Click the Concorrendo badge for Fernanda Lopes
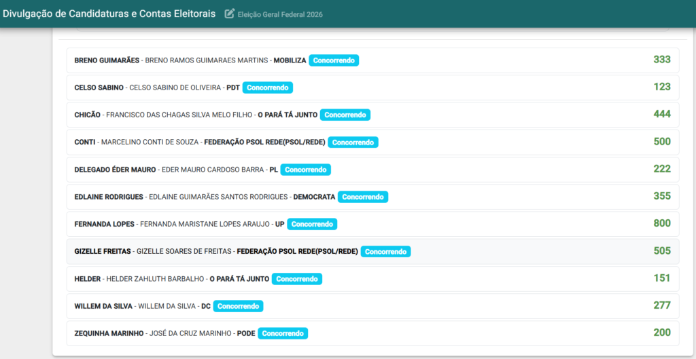The height and width of the screenshot is (359, 696). tap(312, 224)
